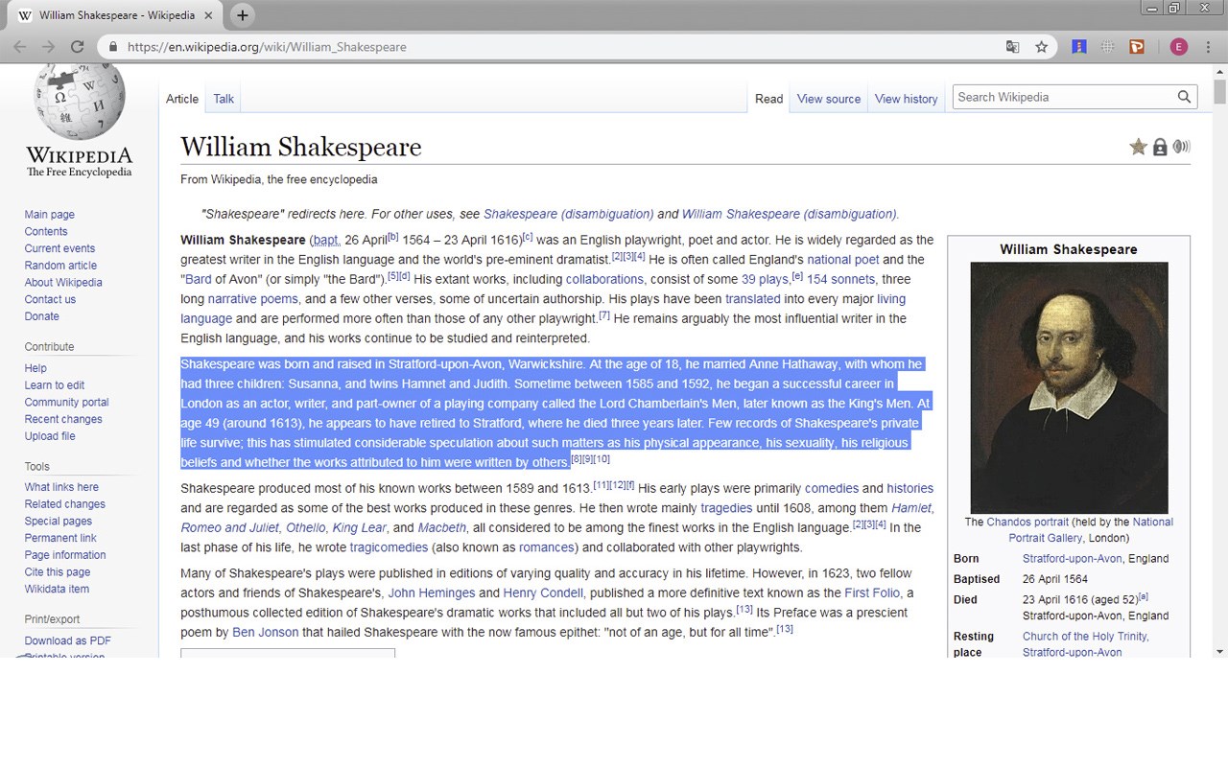Open the Talk tab
Screen dimensions: 1228x767
pyautogui.click(x=224, y=99)
